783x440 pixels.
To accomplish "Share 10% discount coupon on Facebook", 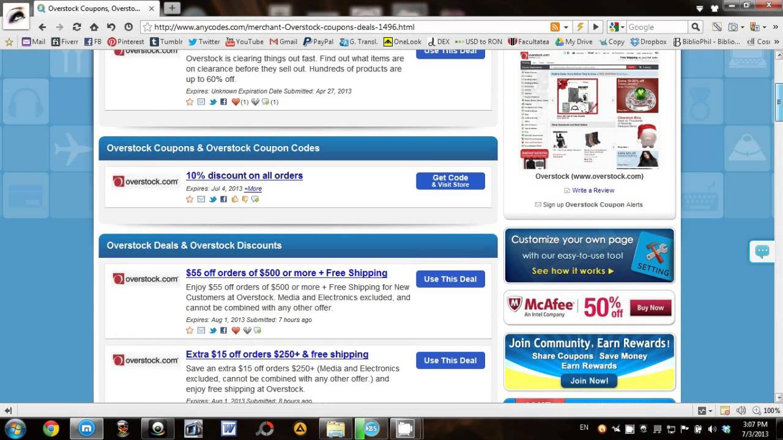I will [224, 199].
